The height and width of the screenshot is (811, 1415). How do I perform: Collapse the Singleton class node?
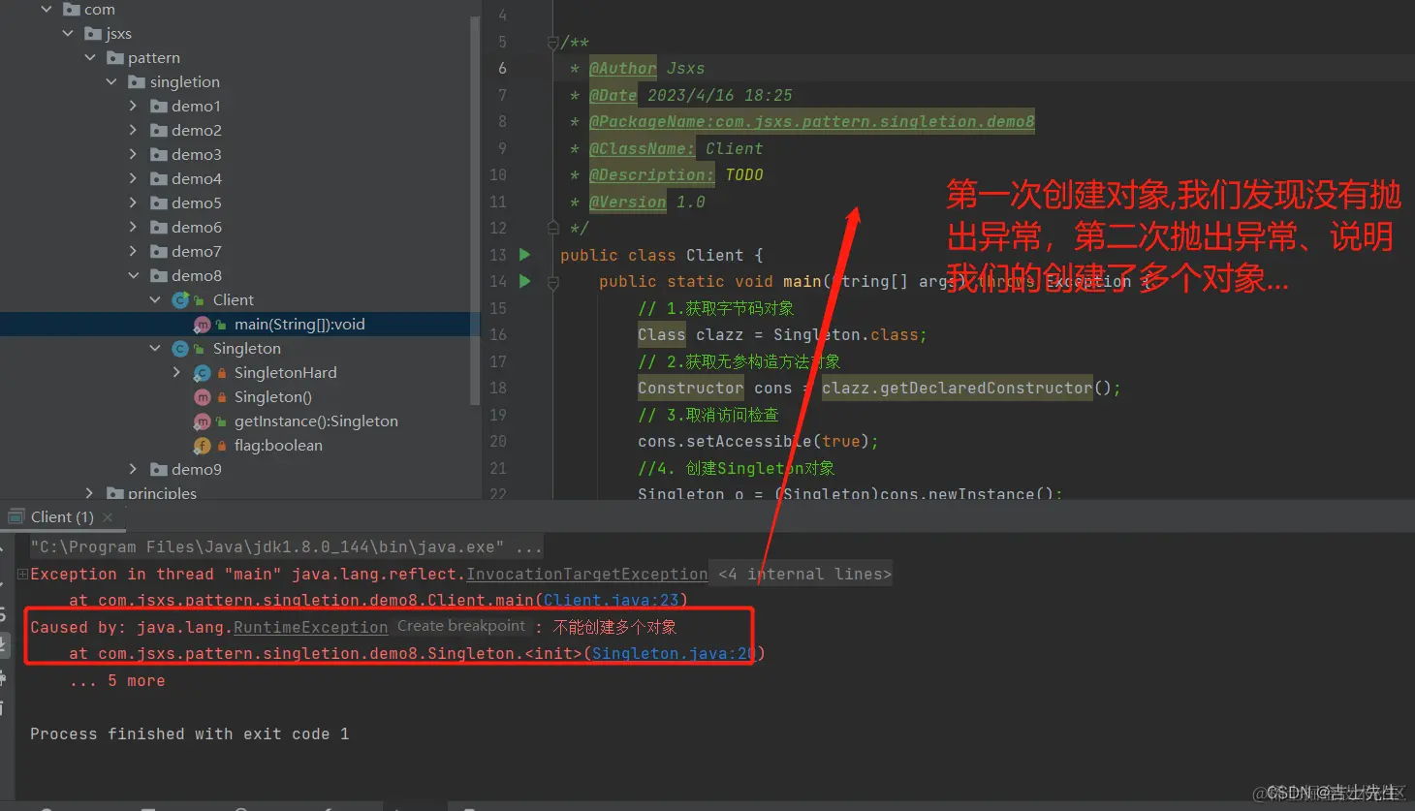(155, 348)
